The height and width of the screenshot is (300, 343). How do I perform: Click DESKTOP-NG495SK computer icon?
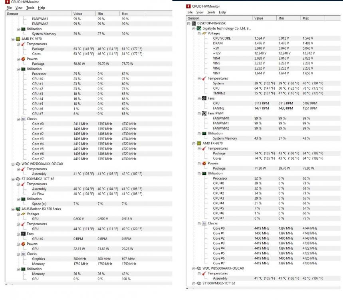(x=194, y=23)
